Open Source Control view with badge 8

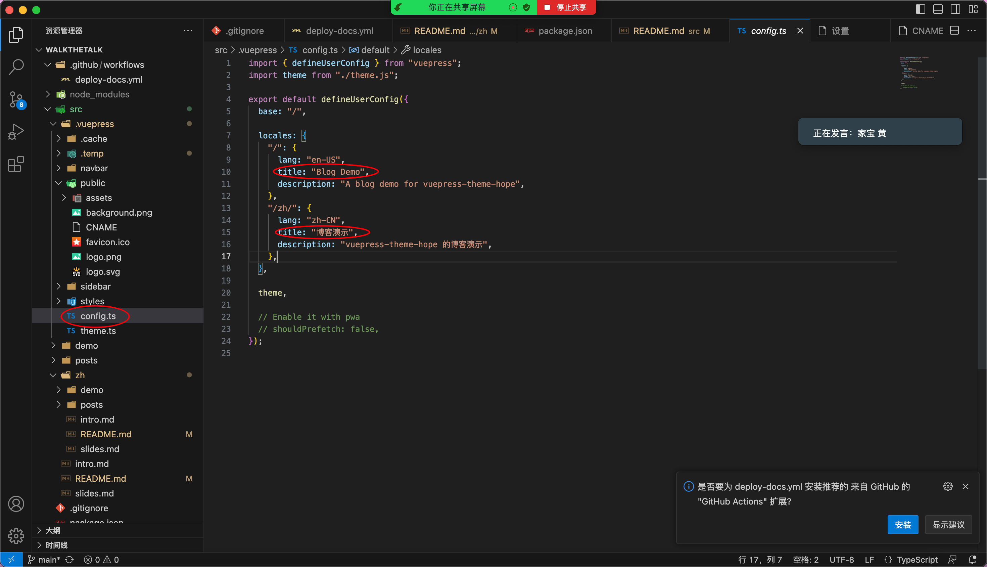coord(16,100)
